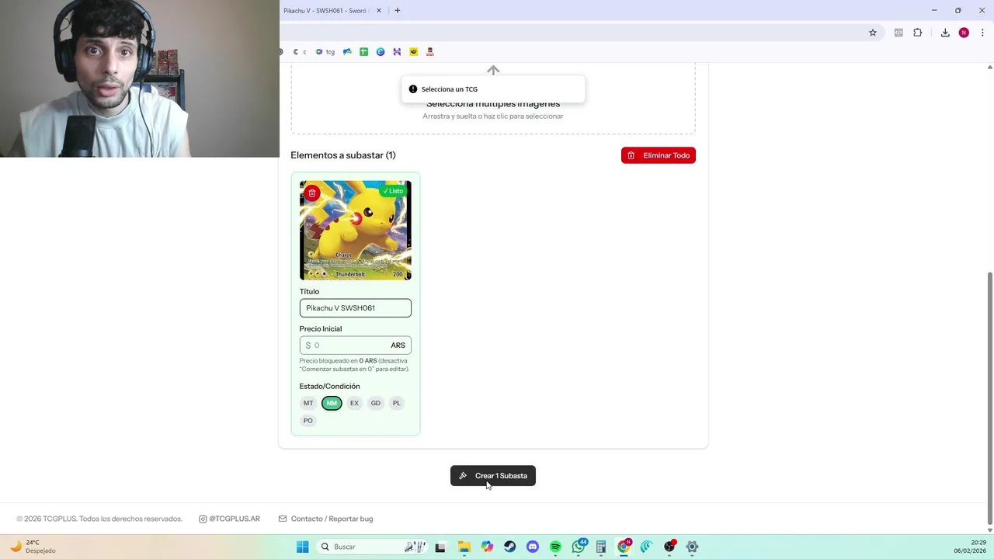Click the Pikachu card thumbnail image
The width and height of the screenshot is (994, 559).
(356, 231)
